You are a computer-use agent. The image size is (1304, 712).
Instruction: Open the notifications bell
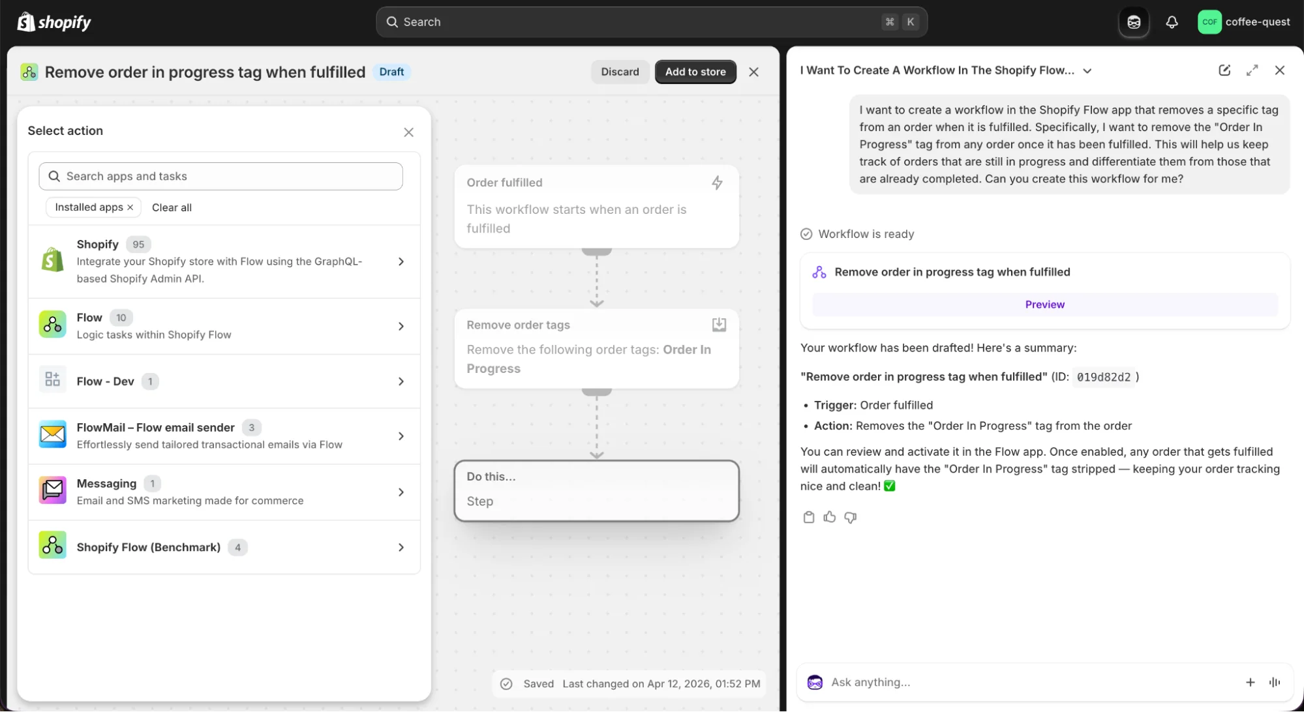tap(1172, 22)
